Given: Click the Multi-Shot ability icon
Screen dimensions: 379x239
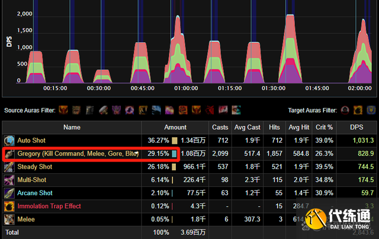Looking at the screenshot, I should pos(9,180).
